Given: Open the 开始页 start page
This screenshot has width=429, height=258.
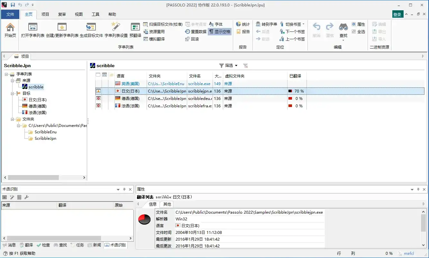Looking at the screenshot, I should coord(10,30).
